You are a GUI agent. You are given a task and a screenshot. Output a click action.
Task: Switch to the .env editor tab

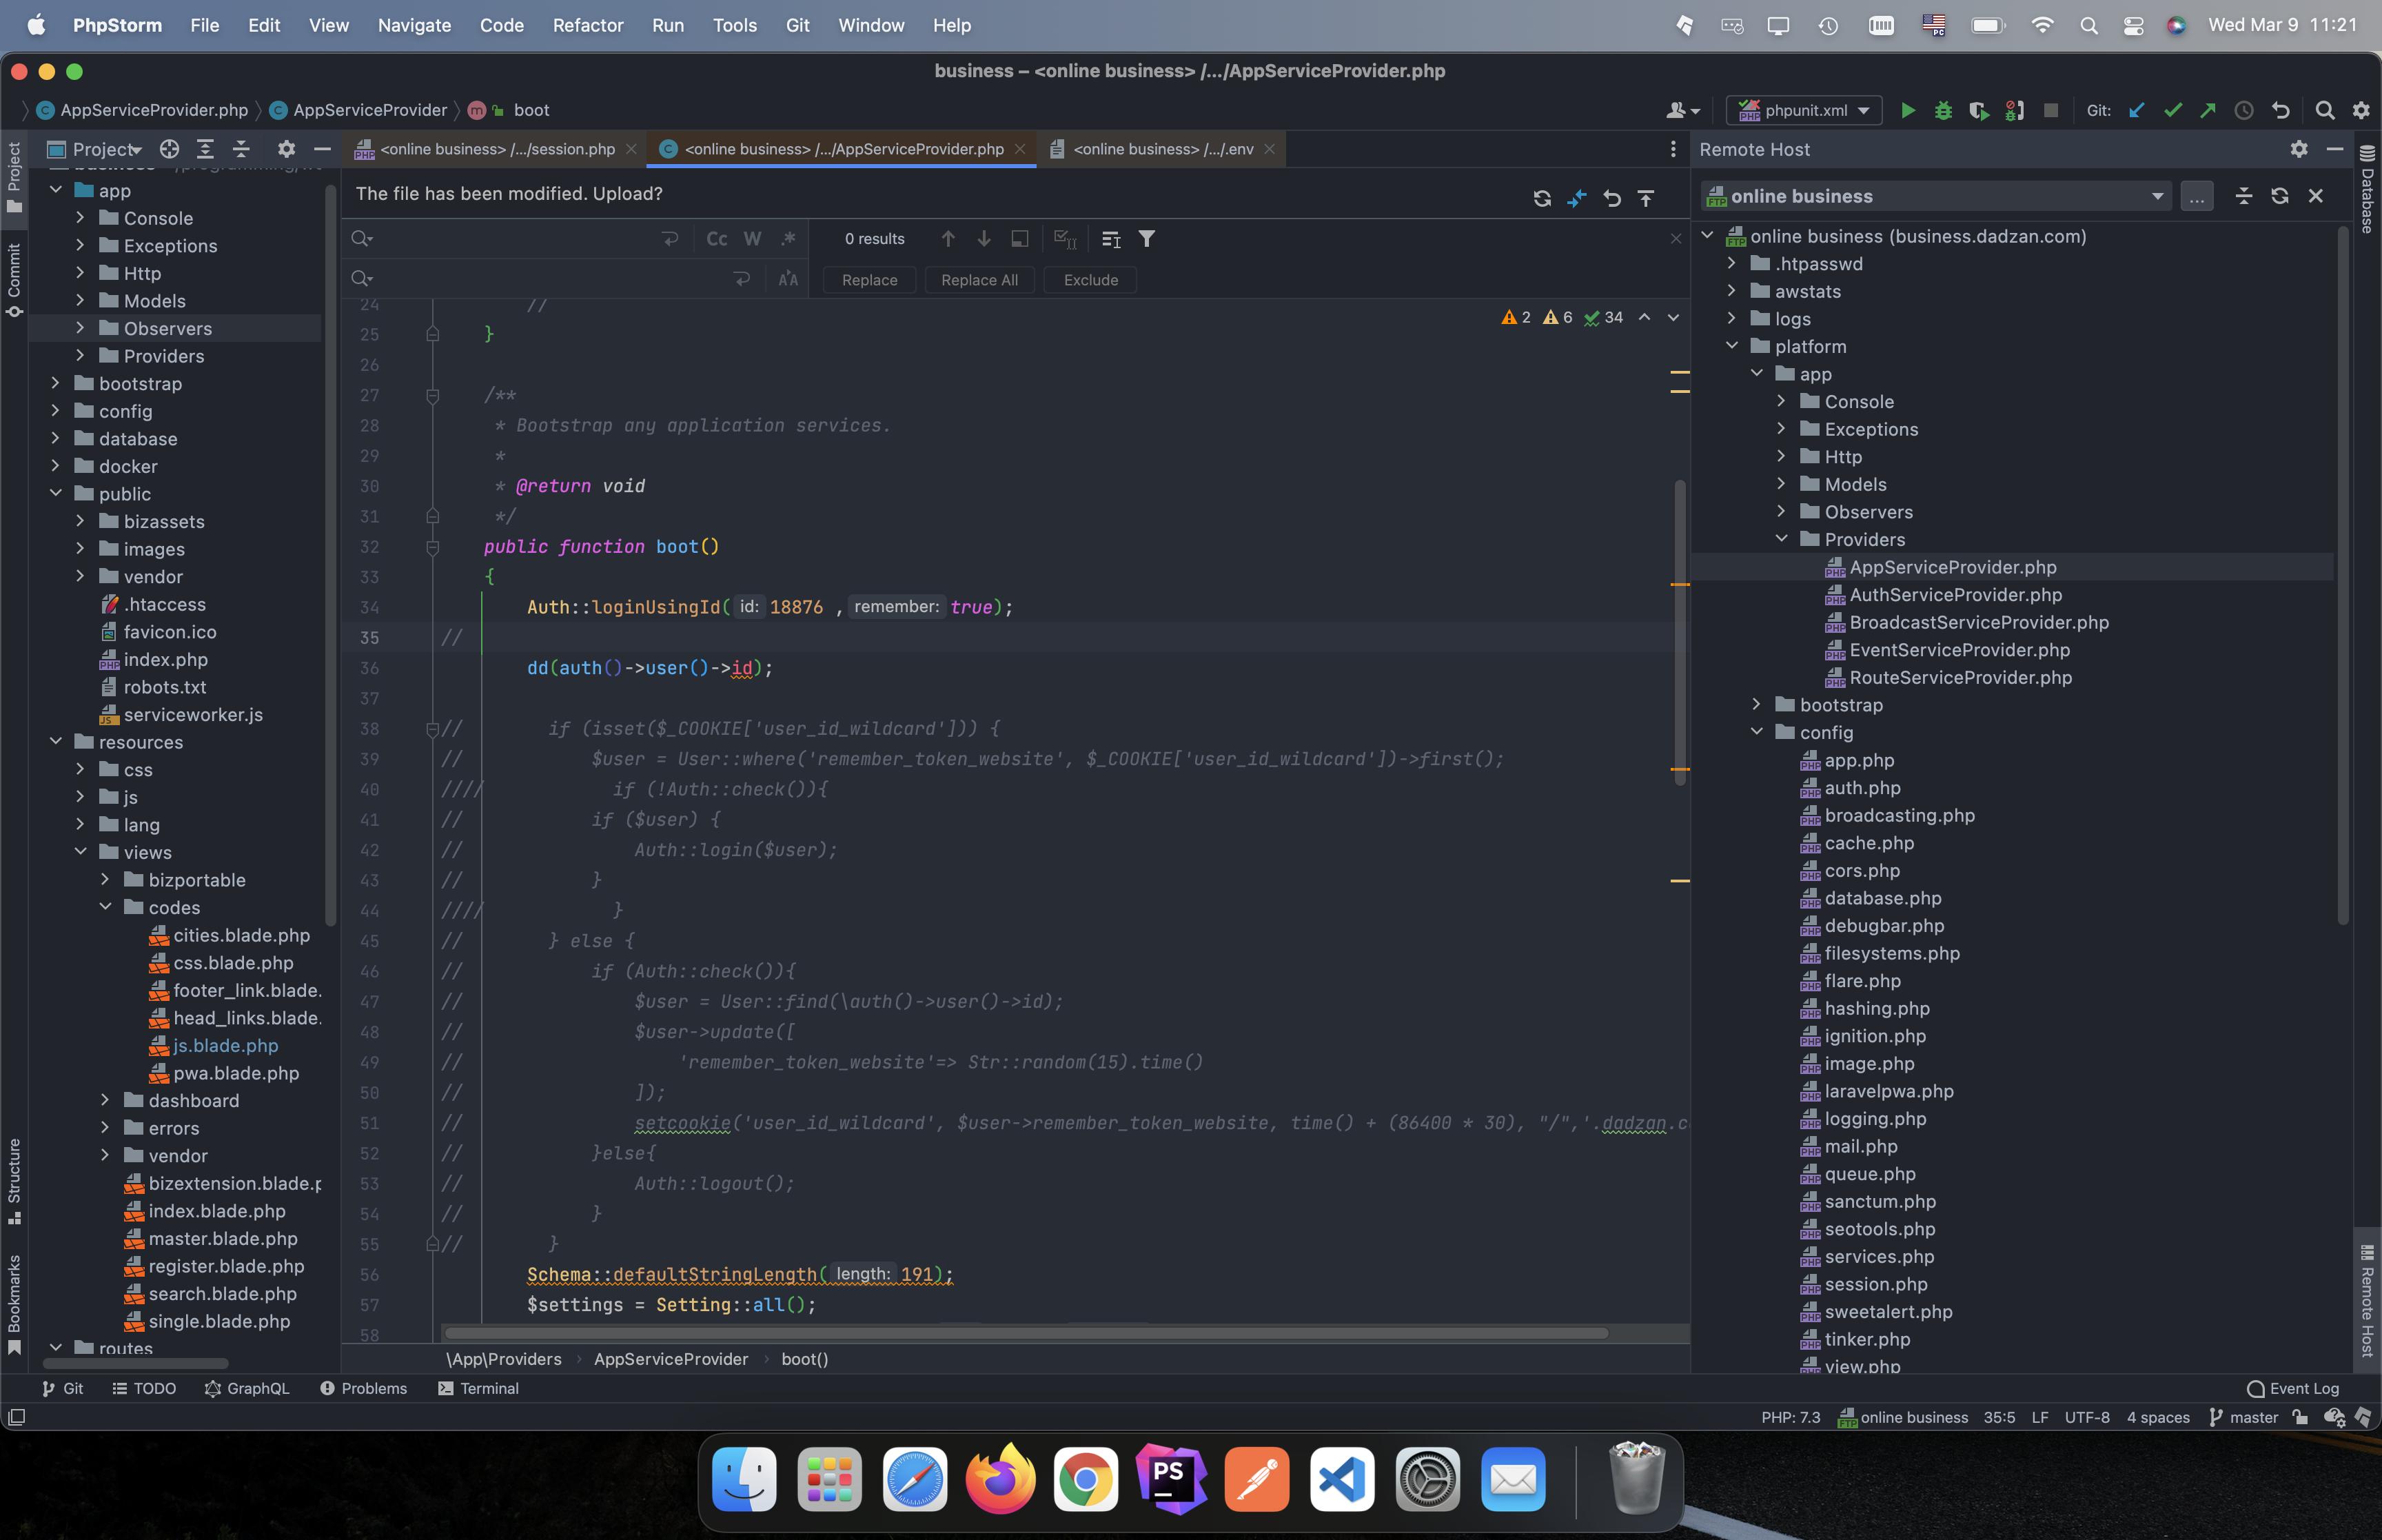(x=1163, y=149)
